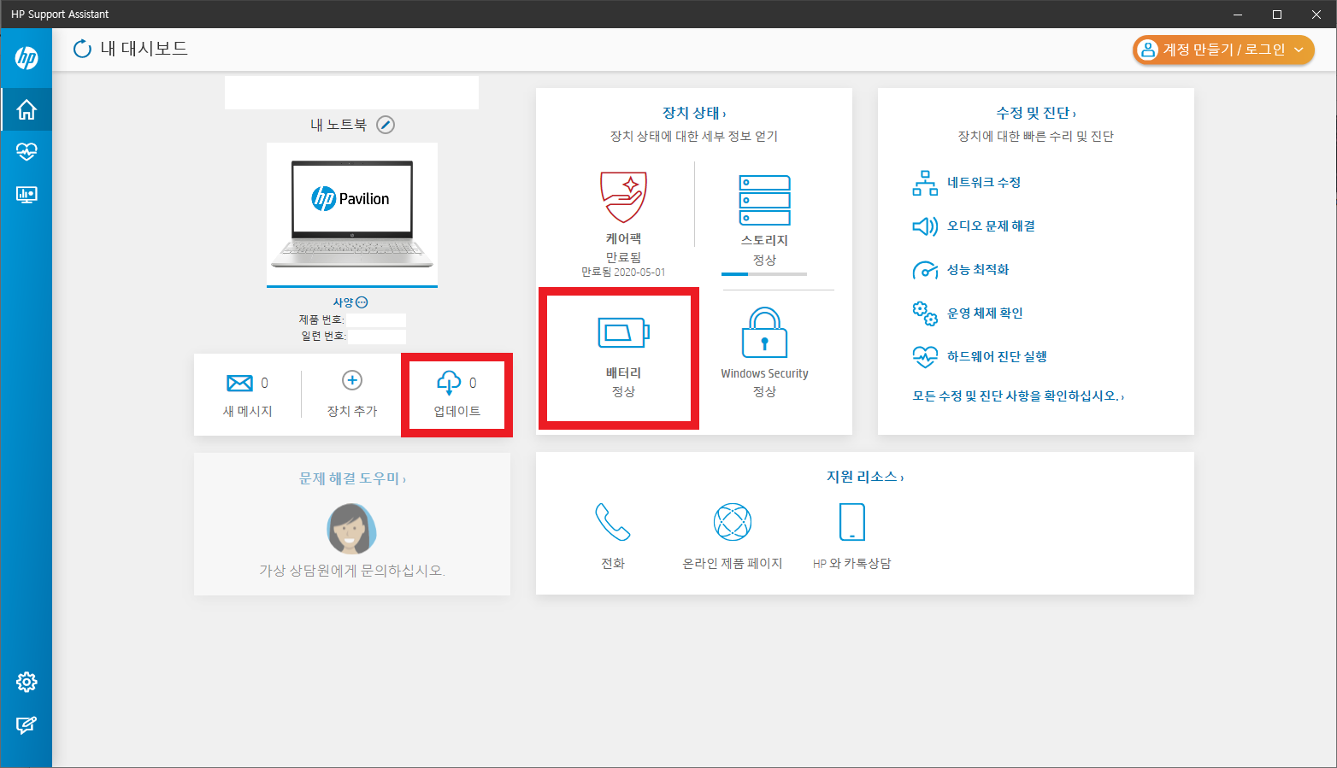
Task: Click the hardware diagnostics heart icon
Action: (x=925, y=357)
